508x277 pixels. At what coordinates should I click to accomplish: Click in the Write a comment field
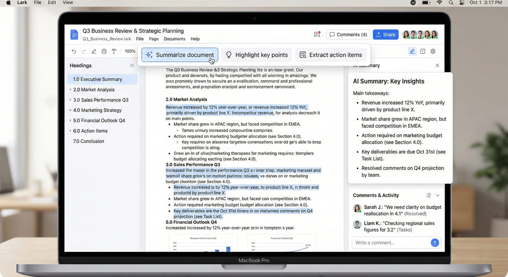coord(390,243)
